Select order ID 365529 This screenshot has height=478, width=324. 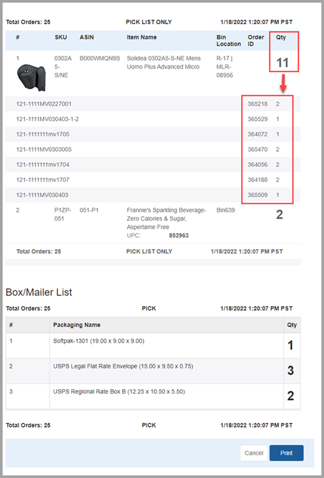coord(258,119)
